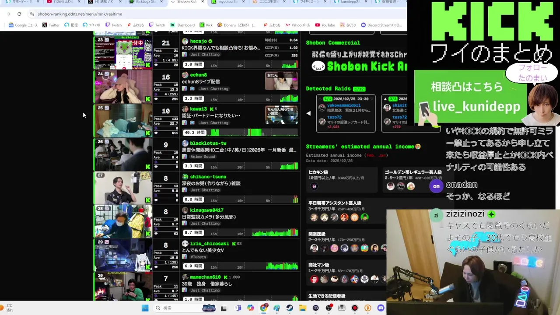Open File Explorer from the taskbar

tap(302, 308)
